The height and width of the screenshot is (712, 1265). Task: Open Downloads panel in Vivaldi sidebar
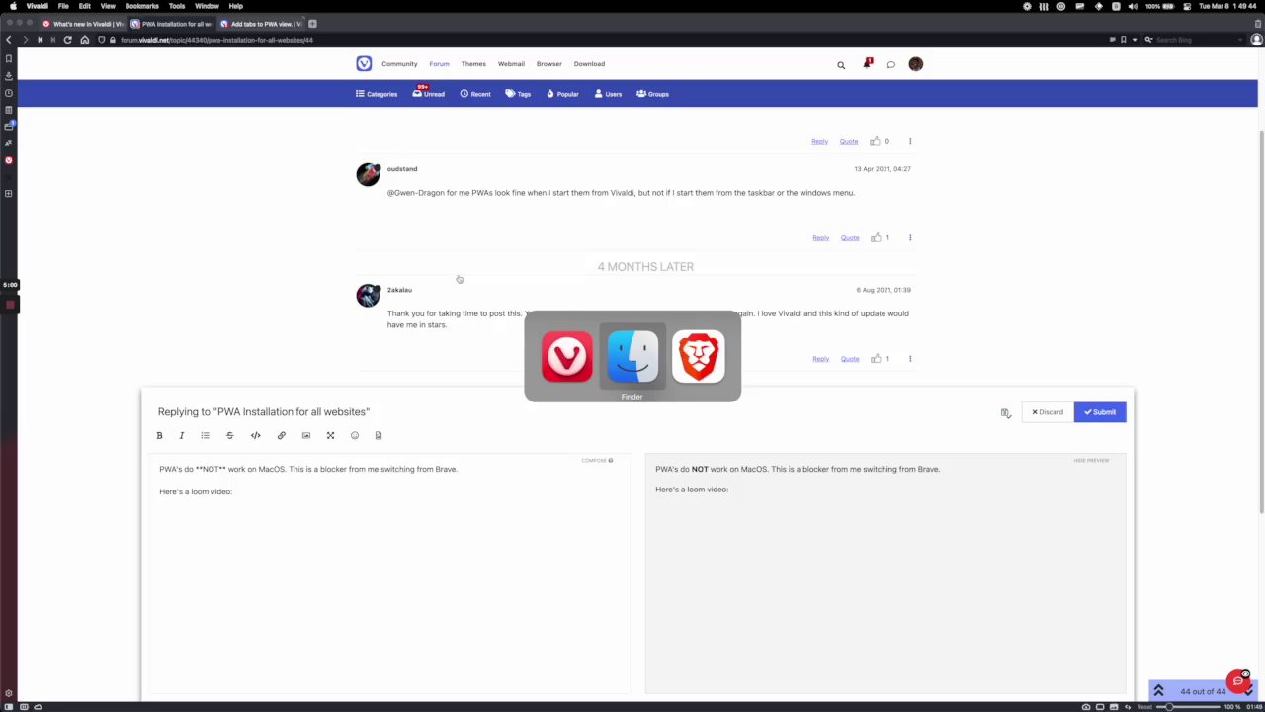[9, 75]
